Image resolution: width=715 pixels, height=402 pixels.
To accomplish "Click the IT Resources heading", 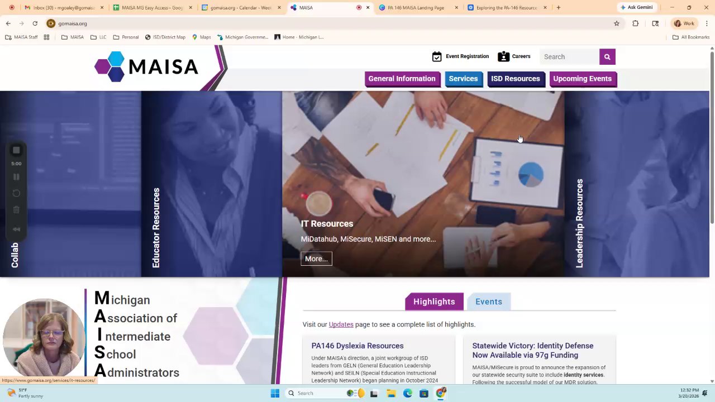I will [327, 223].
